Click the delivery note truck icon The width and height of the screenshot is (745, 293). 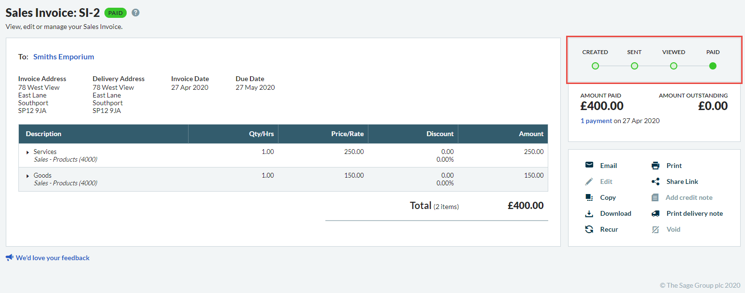pos(656,213)
